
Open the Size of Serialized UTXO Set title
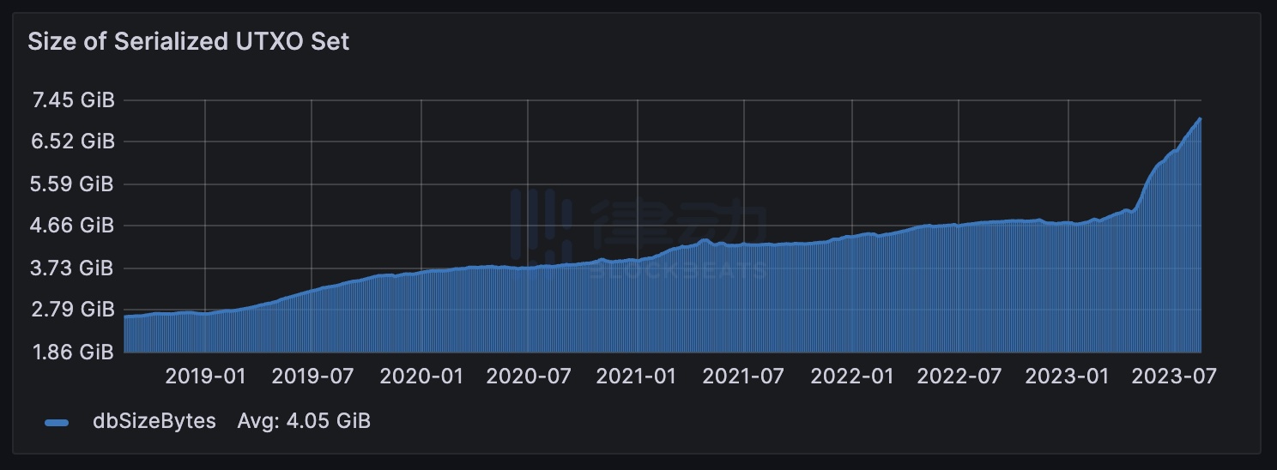coord(188,41)
